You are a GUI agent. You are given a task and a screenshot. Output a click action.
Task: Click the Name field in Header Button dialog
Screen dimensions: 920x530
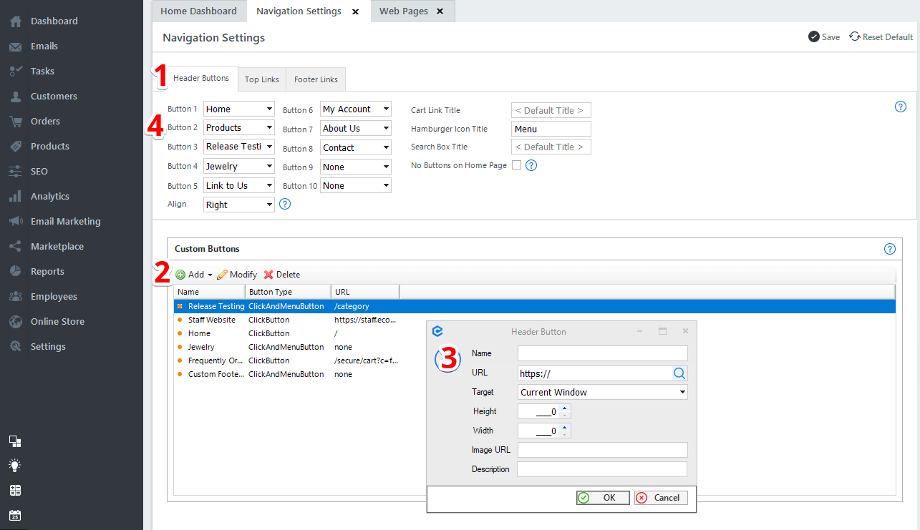[x=603, y=353]
